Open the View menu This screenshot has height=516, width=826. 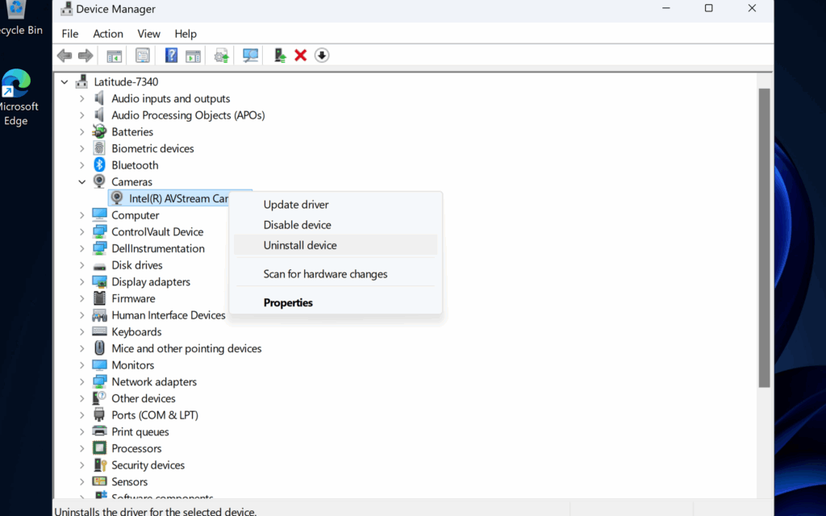(148, 34)
